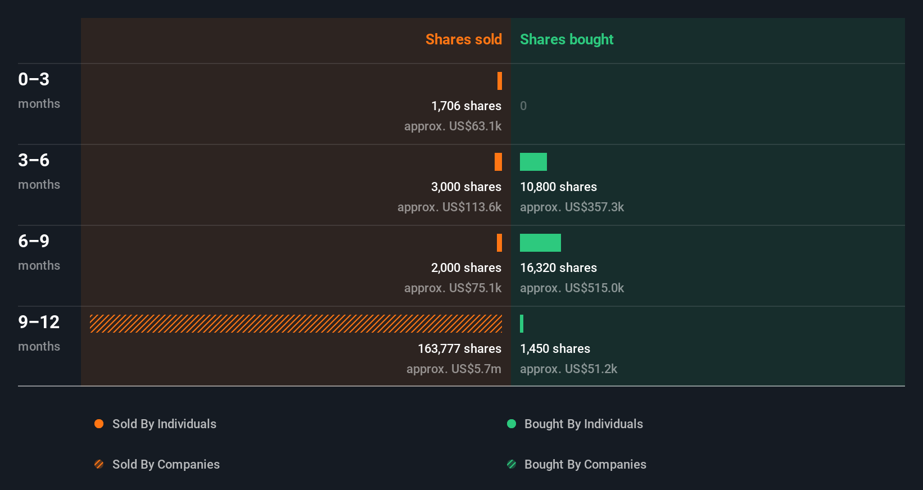Click the 163,777 shares value

pyautogui.click(x=459, y=349)
